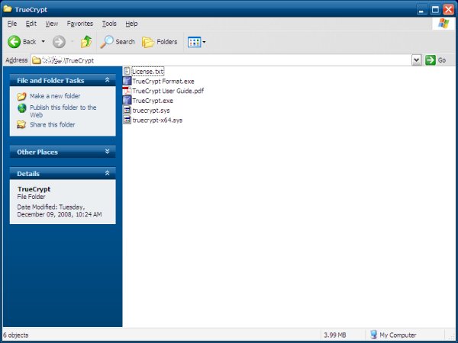Collapse the File and Folder Tasks panel

tap(108, 80)
